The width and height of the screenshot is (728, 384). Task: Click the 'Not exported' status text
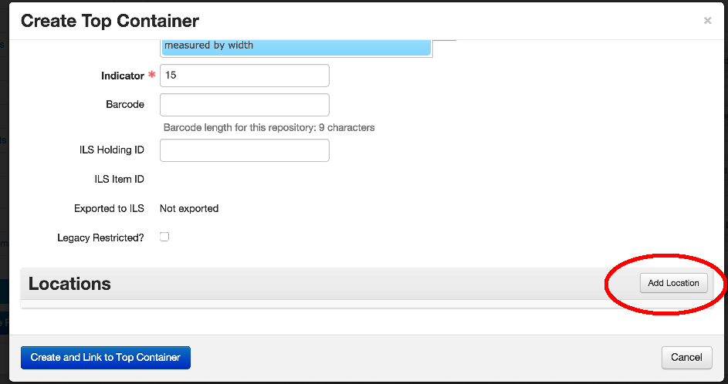coord(189,209)
